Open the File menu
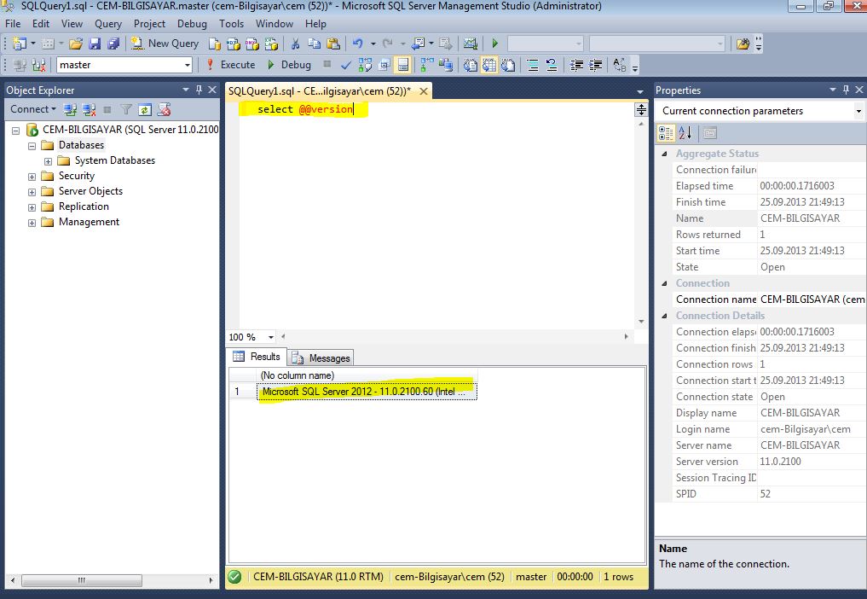 tap(13, 24)
